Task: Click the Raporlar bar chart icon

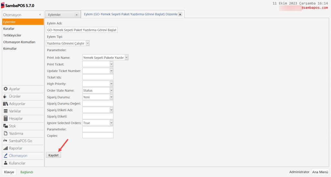Action: (x=5, y=148)
